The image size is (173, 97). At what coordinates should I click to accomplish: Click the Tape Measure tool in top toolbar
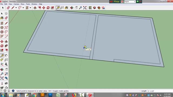point(58,8)
